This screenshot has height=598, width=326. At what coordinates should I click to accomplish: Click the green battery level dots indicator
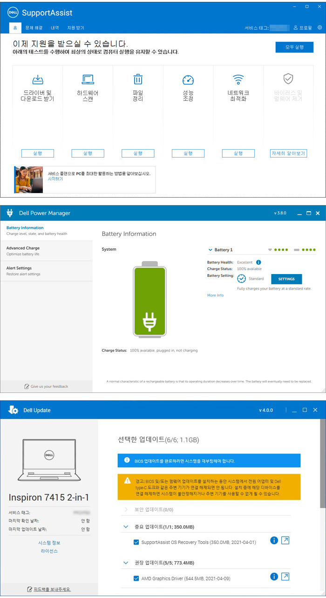(308, 250)
